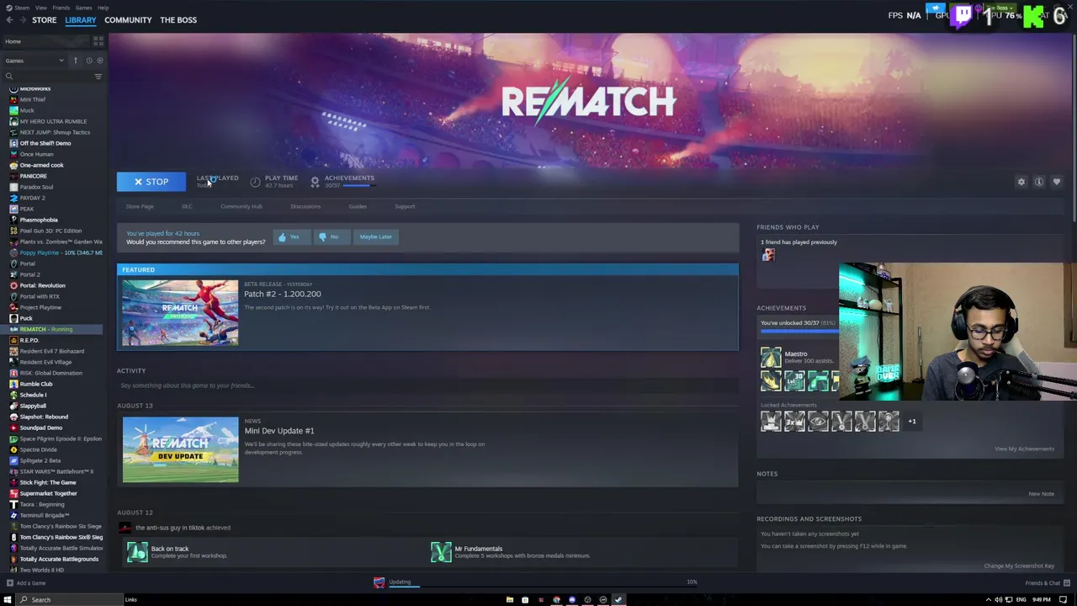Open the Steam menu
Image resolution: width=1077 pixels, height=606 pixels.
[22, 8]
